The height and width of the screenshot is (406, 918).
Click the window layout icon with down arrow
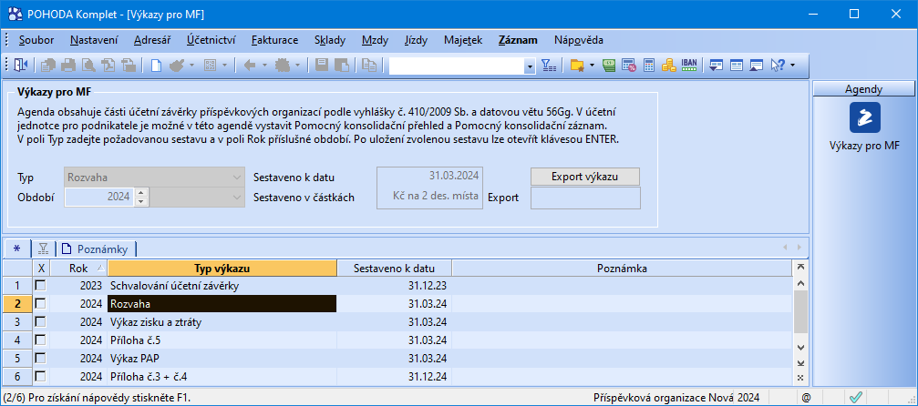coord(715,66)
